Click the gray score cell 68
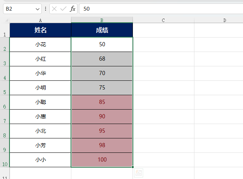The image size is (243, 179). [102, 59]
